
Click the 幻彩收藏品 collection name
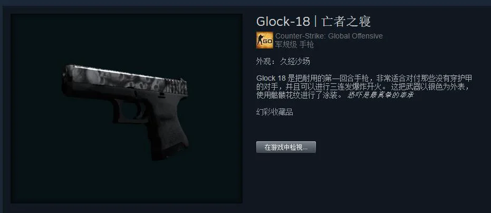pos(275,112)
